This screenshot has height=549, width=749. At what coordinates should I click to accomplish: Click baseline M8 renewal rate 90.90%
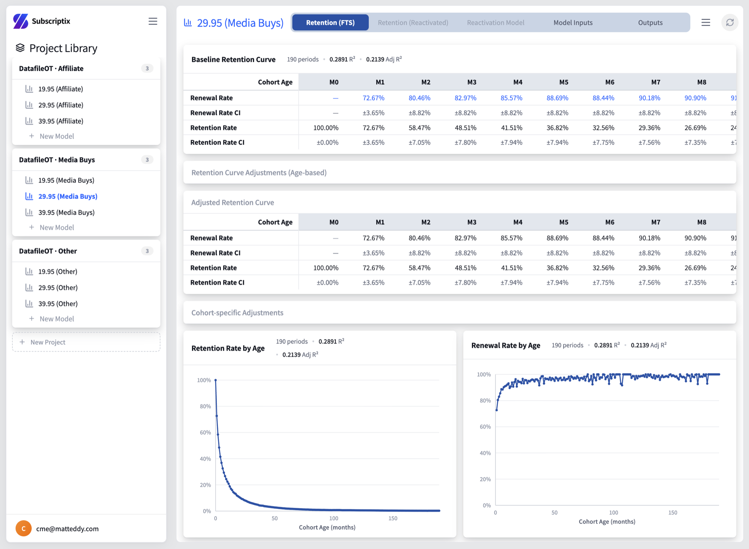(x=695, y=98)
